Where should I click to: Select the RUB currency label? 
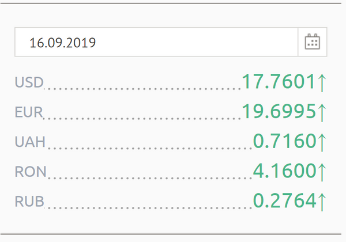coord(29,201)
